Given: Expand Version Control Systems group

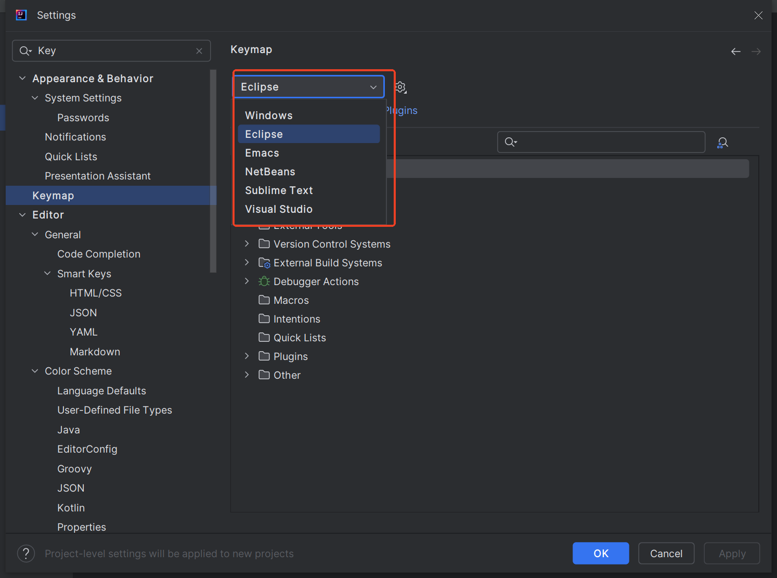Looking at the screenshot, I should coord(247,244).
